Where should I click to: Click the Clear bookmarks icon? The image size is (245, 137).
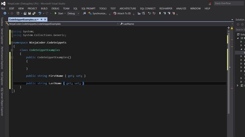click(173, 13)
